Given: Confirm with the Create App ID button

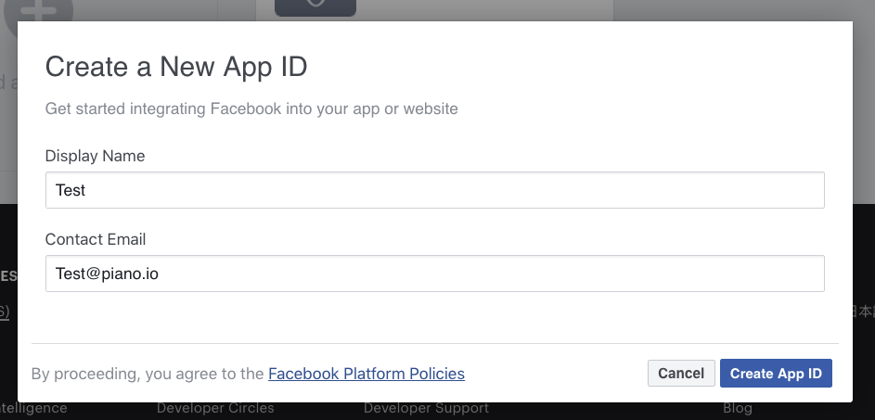Looking at the screenshot, I should tap(776, 373).
